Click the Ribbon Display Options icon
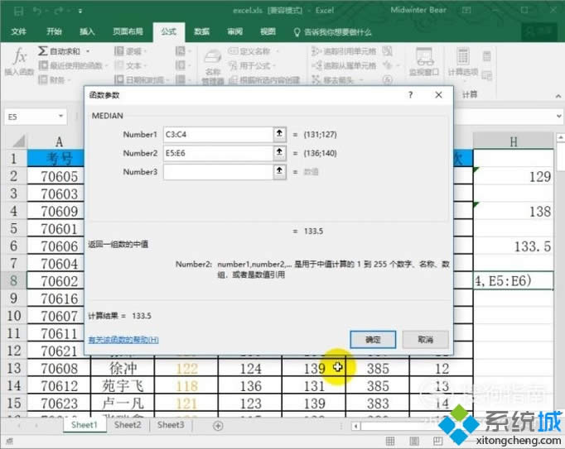 point(467,11)
